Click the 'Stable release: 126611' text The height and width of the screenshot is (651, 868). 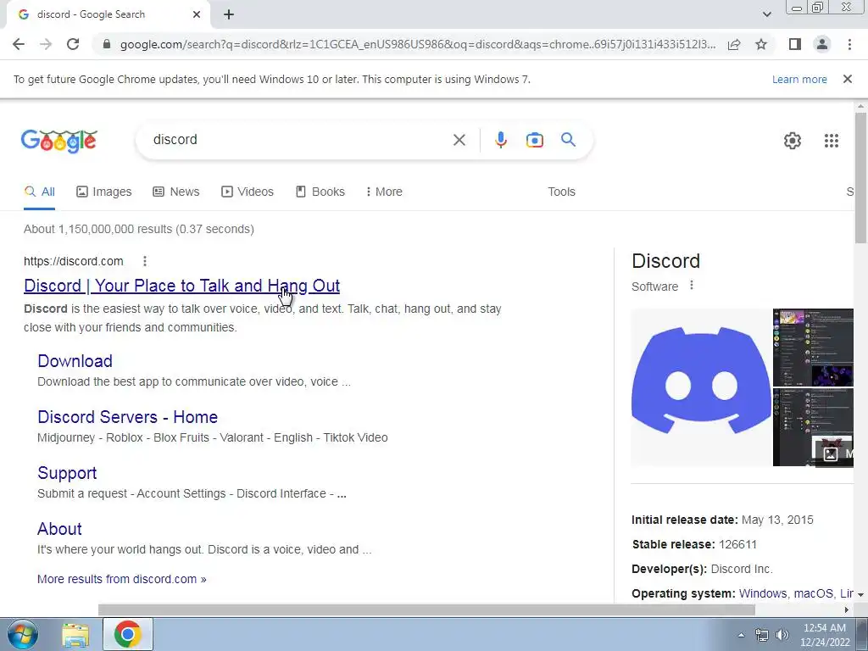[x=694, y=544]
